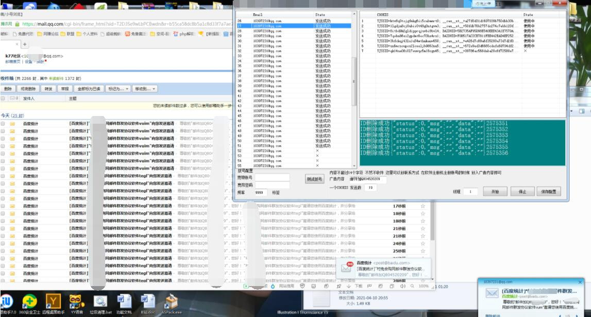Image resolution: width=591 pixels, height=317 pixels.
Task: Click the magnifier zoom icon beside 100%
Action: pos(412,286)
